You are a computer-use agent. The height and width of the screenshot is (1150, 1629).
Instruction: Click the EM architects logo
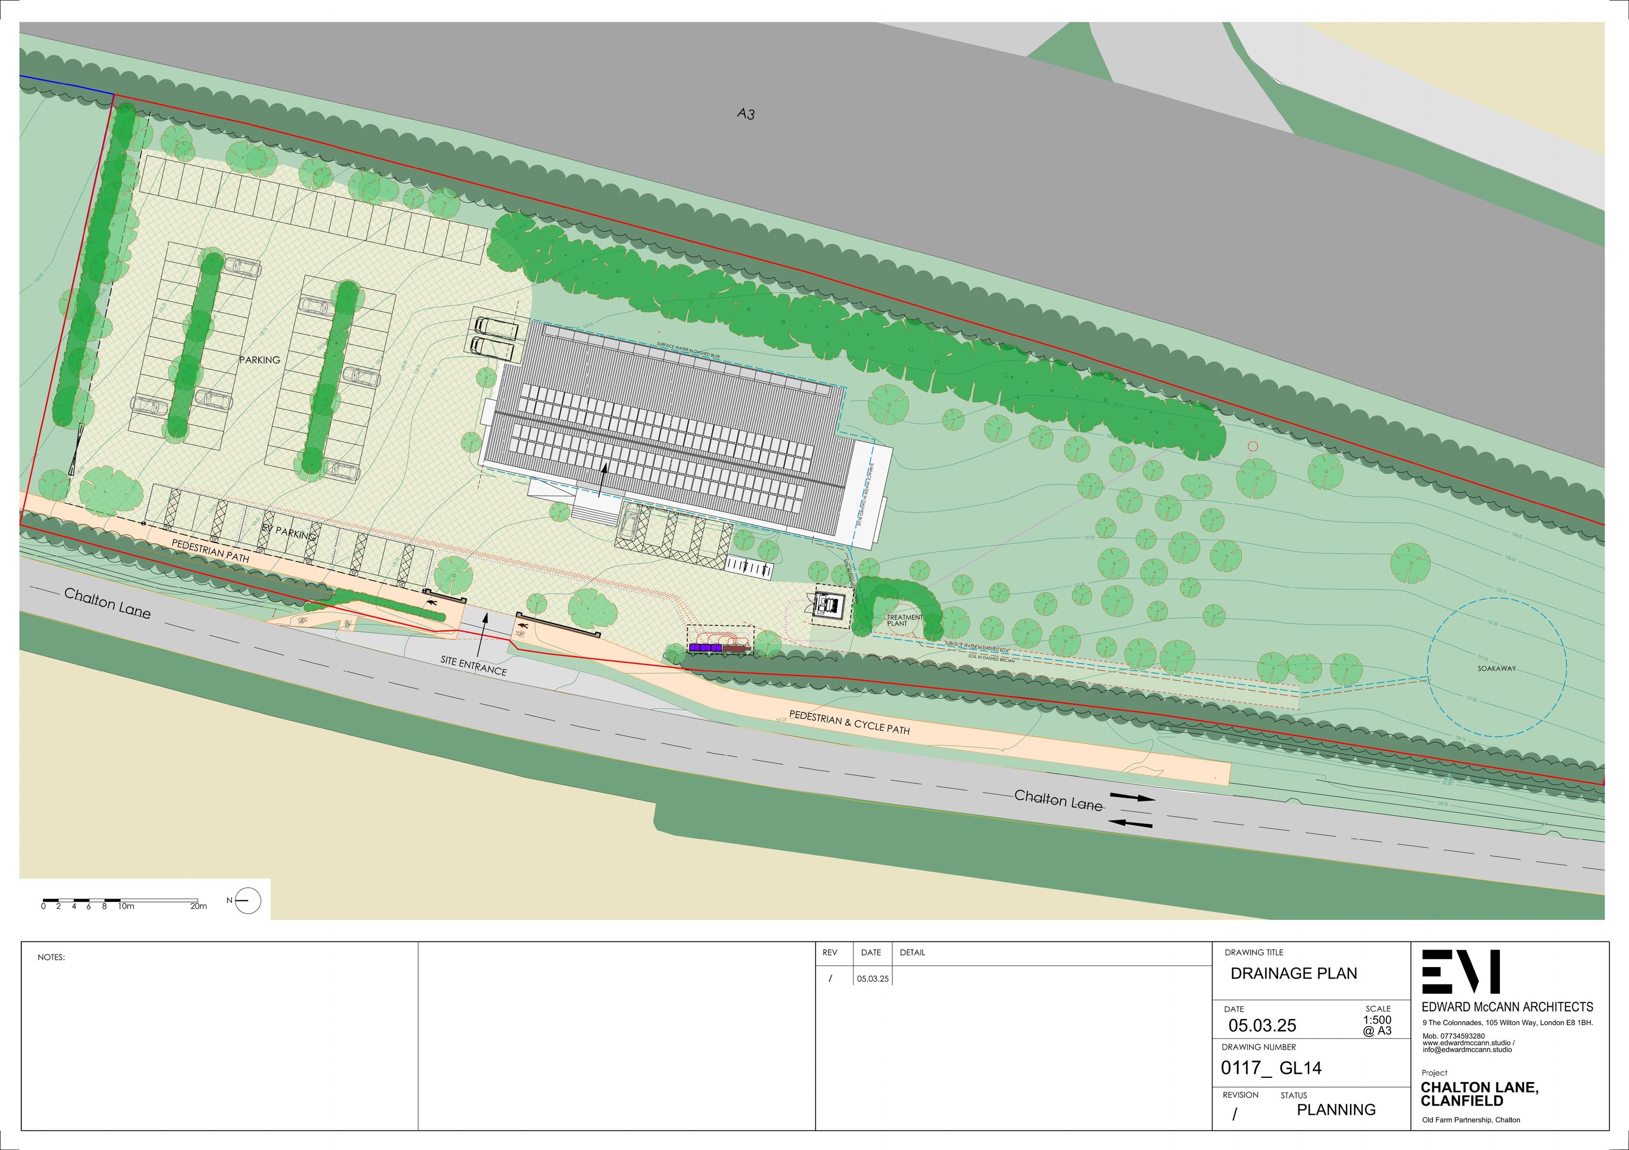(1461, 972)
